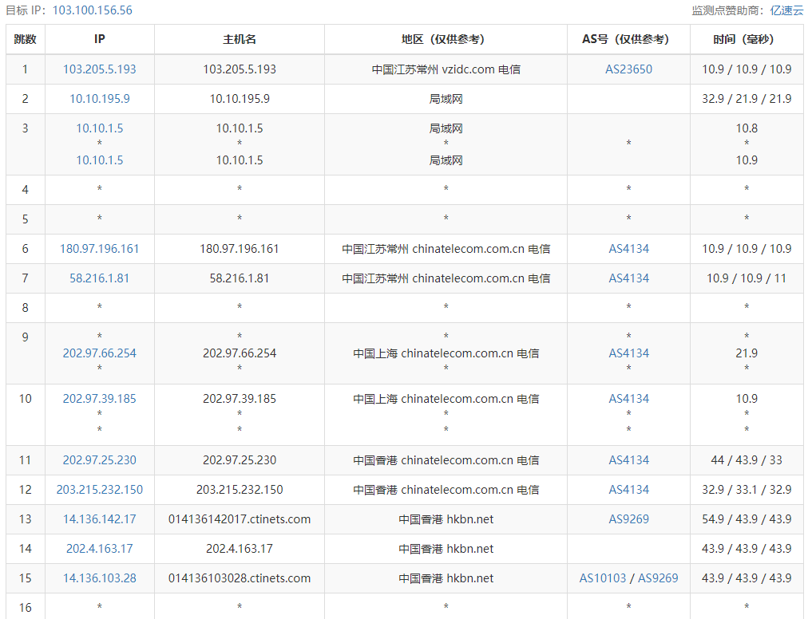Click the IP column header
The width and height of the screenshot is (812, 619).
(100, 39)
